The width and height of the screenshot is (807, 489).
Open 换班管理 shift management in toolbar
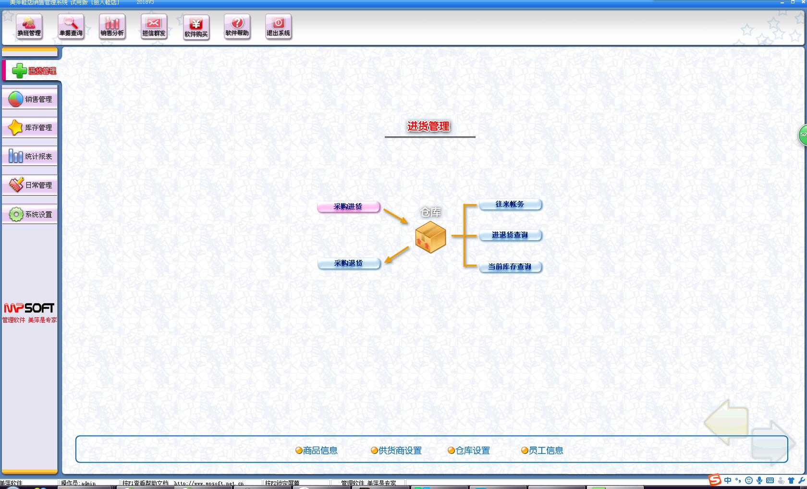[x=29, y=26]
